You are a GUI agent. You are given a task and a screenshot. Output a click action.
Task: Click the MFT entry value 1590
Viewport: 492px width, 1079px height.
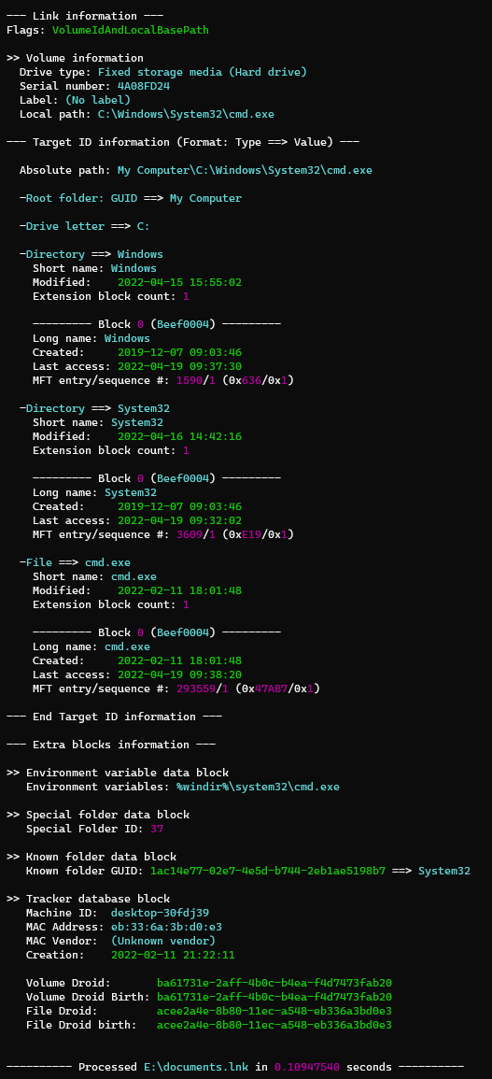[x=190, y=380]
